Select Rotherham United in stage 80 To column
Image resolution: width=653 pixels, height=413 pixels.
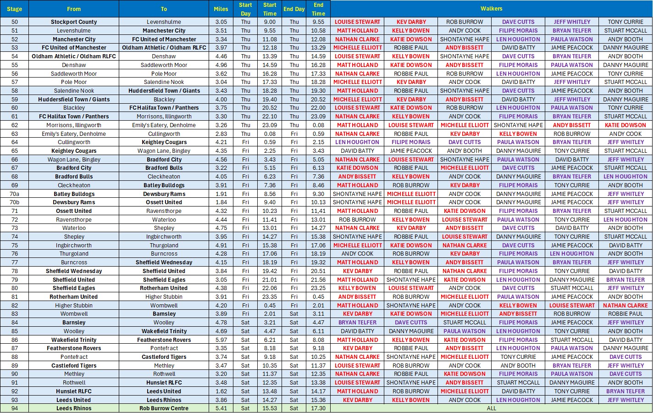click(x=164, y=288)
